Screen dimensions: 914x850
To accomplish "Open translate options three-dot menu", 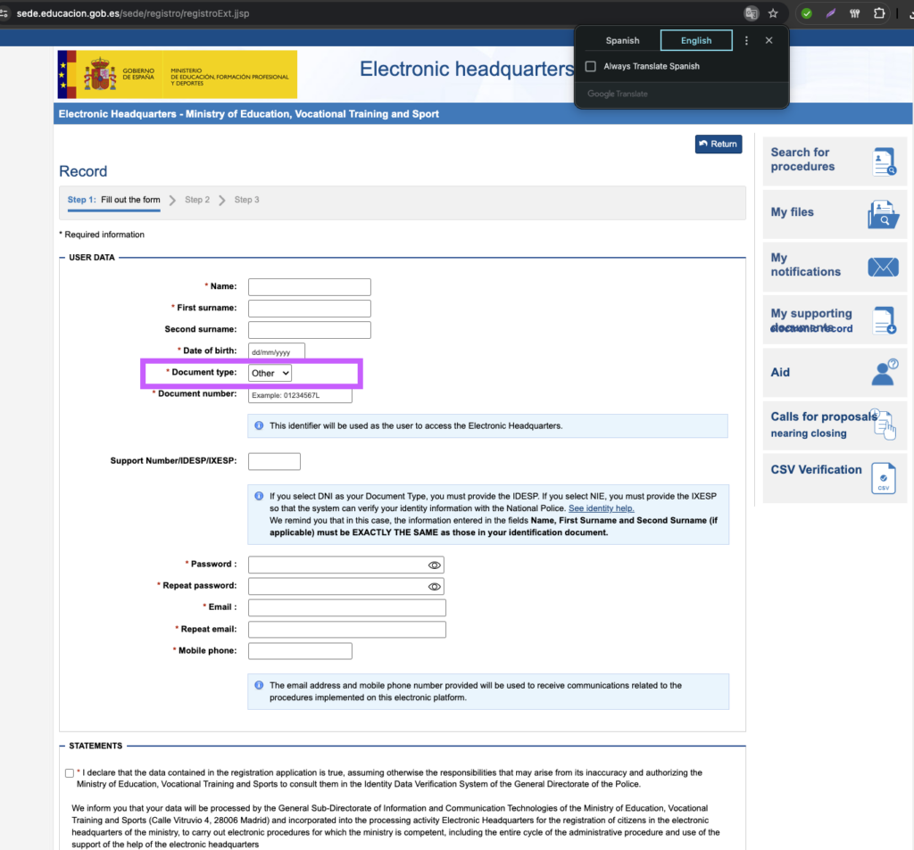I will pos(747,41).
